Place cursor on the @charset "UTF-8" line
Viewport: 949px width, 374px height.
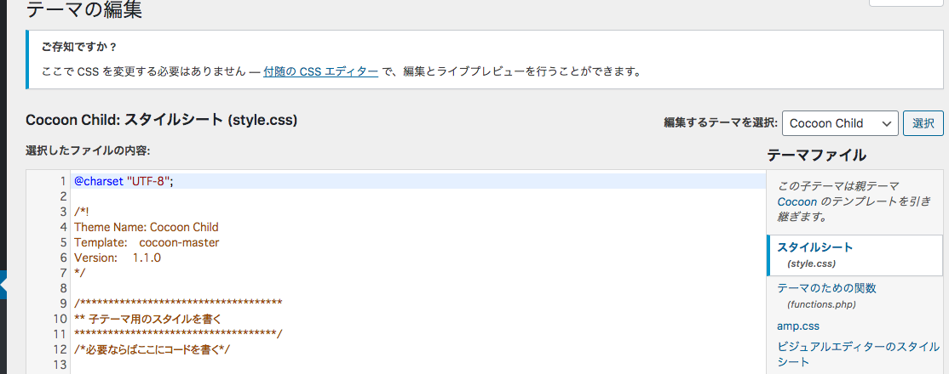point(417,181)
